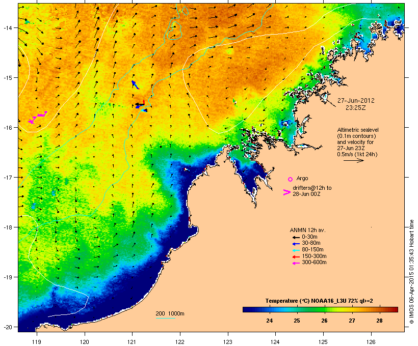Image resolution: width=418 pixels, height=346 pixels.
Task: Click the longitude label 124
Action: click(x=275, y=342)
